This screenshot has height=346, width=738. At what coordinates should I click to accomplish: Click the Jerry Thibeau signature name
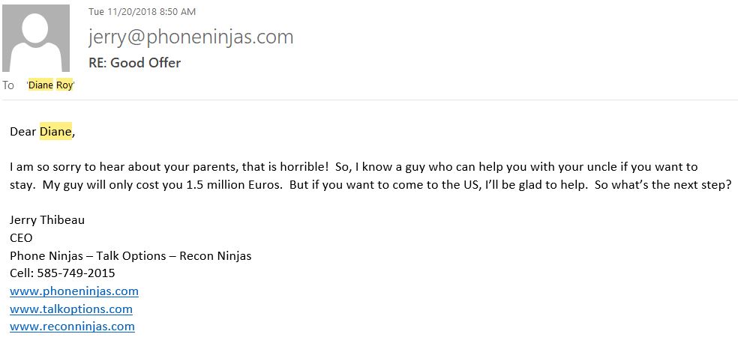tap(47, 220)
